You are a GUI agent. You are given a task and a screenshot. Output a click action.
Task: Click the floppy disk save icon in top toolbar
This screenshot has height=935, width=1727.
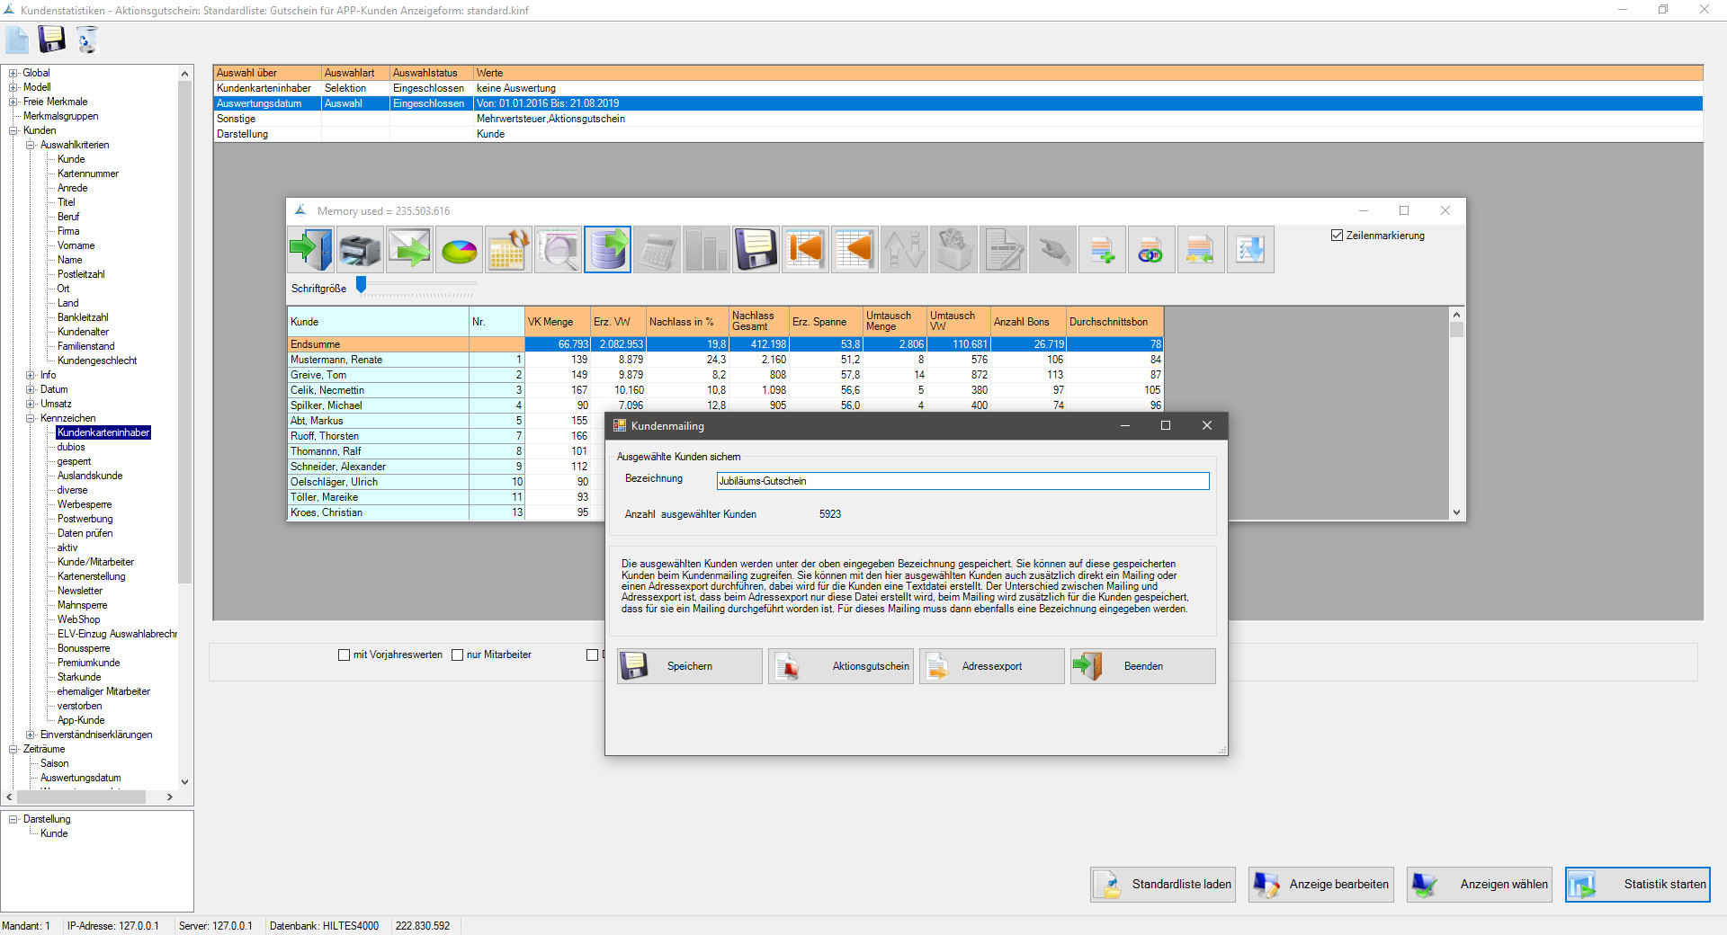pos(51,40)
